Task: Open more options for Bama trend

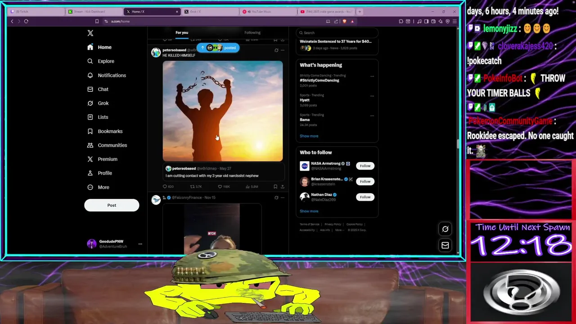Action: [x=372, y=116]
